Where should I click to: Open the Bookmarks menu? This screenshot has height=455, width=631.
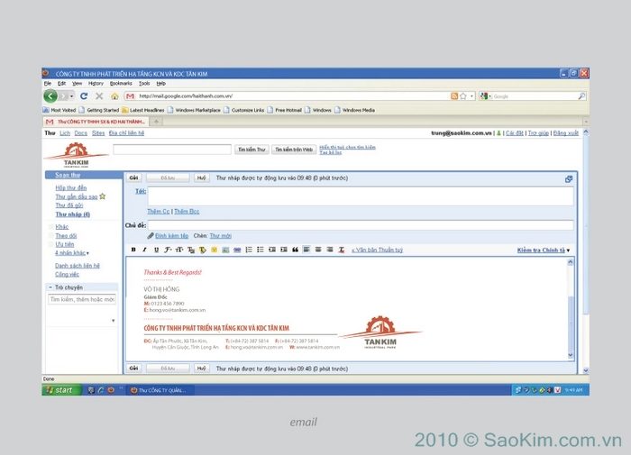pyautogui.click(x=120, y=83)
